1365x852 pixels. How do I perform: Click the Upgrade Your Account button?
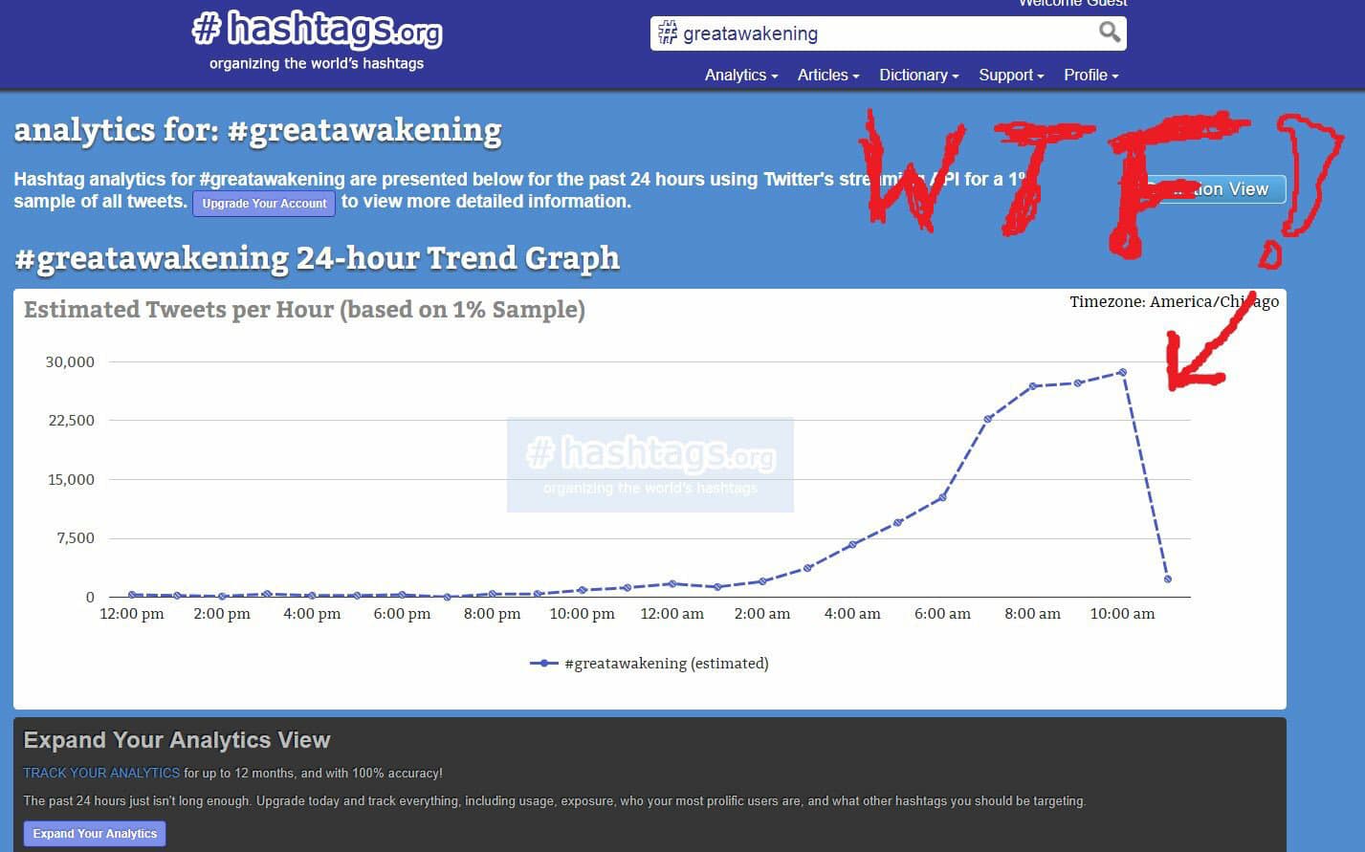coord(264,203)
